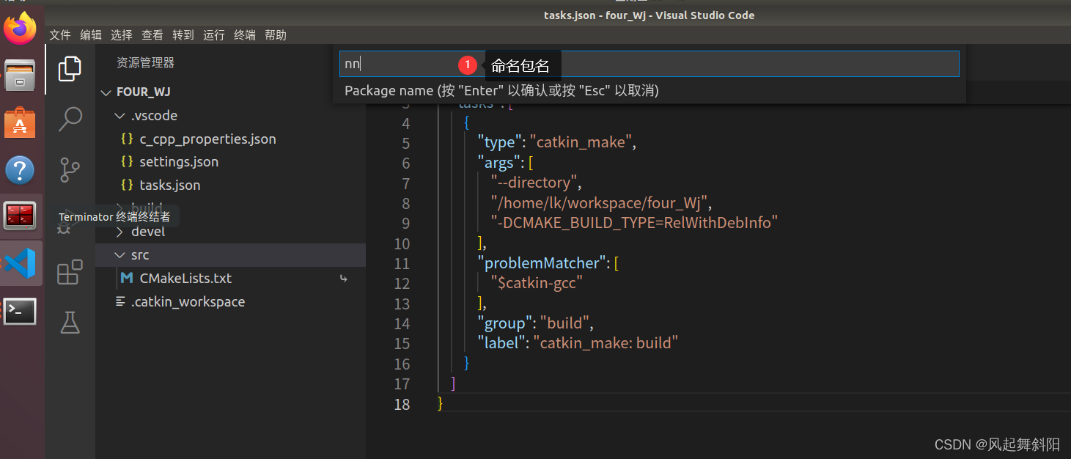This screenshot has height=459, width=1071.
Task: Click the package name input box
Action: (649, 64)
